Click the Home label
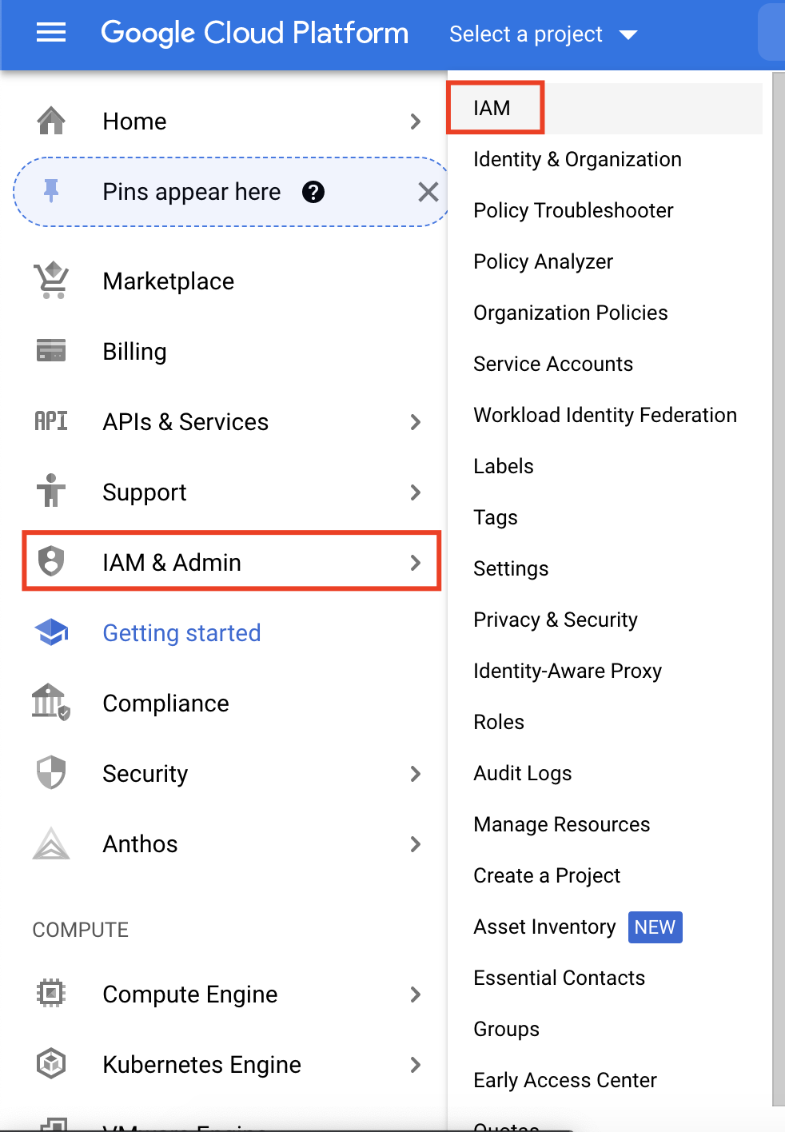The height and width of the screenshot is (1132, 785). point(134,122)
